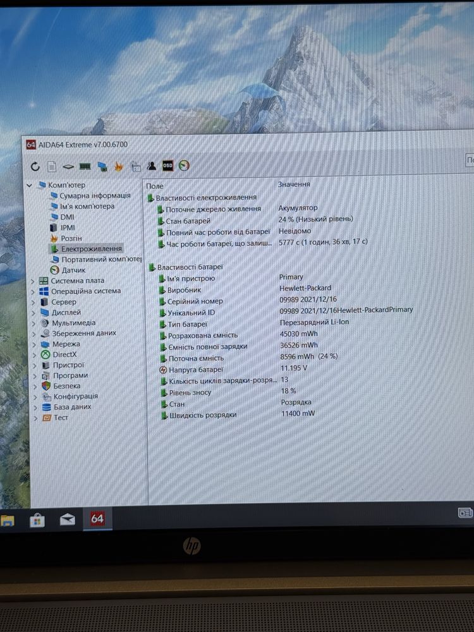
Task: Click the 5777 с remaining time value
Action: pos(323,242)
